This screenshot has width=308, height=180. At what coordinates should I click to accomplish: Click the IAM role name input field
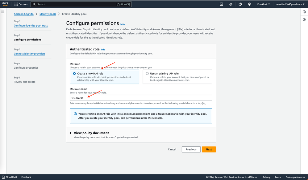pyautogui.click(x=141, y=98)
